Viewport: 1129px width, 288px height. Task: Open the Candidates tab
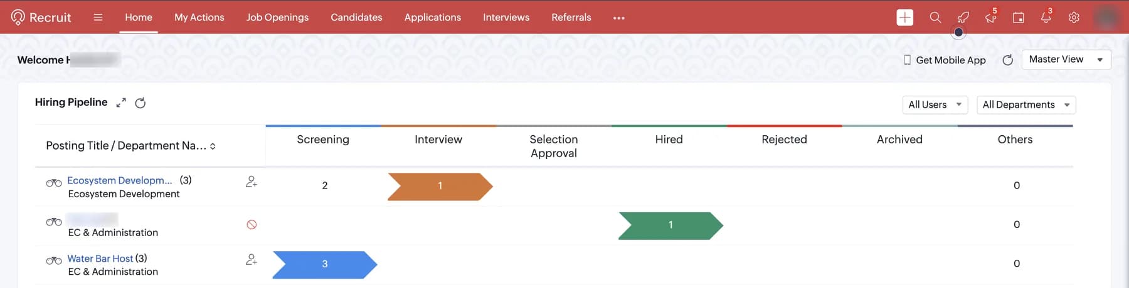coord(356,18)
